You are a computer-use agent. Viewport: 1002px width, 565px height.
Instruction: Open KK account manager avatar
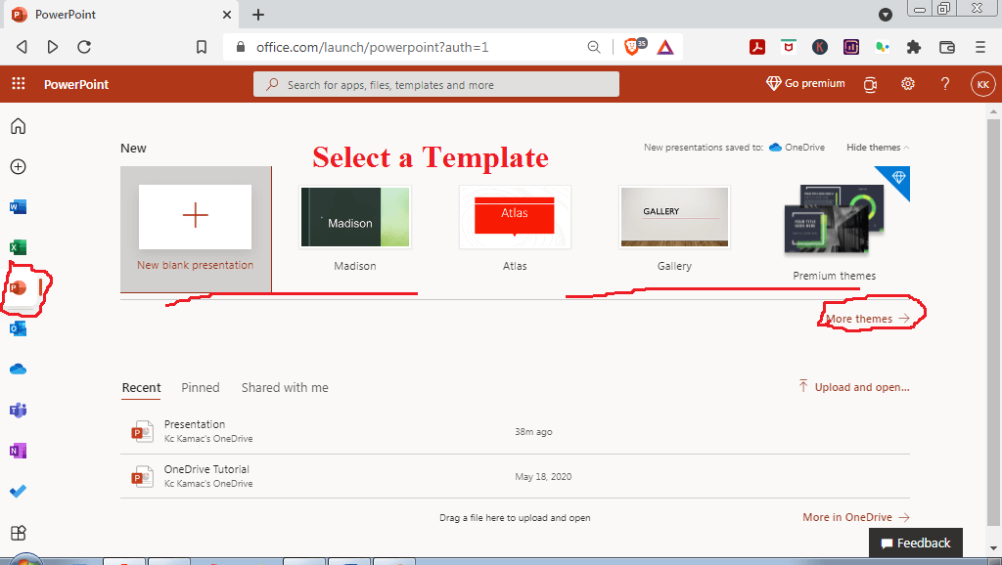982,84
